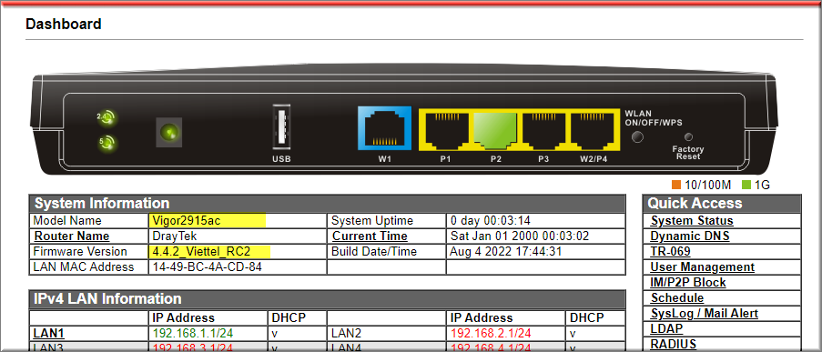Open the Router Name link

click(x=72, y=236)
